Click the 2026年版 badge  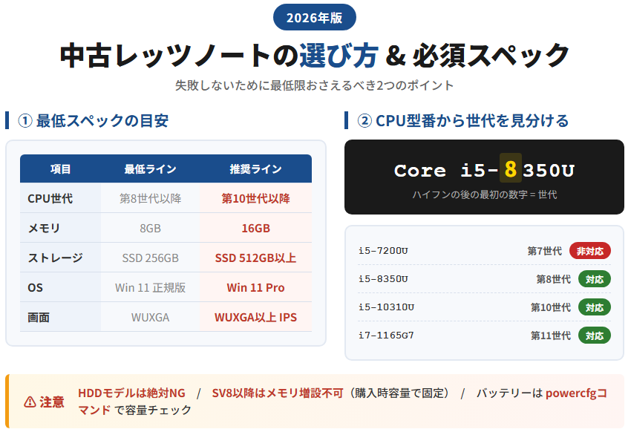click(314, 17)
